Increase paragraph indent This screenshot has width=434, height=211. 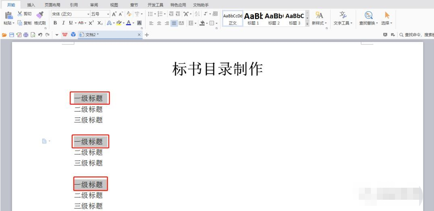click(x=178, y=14)
